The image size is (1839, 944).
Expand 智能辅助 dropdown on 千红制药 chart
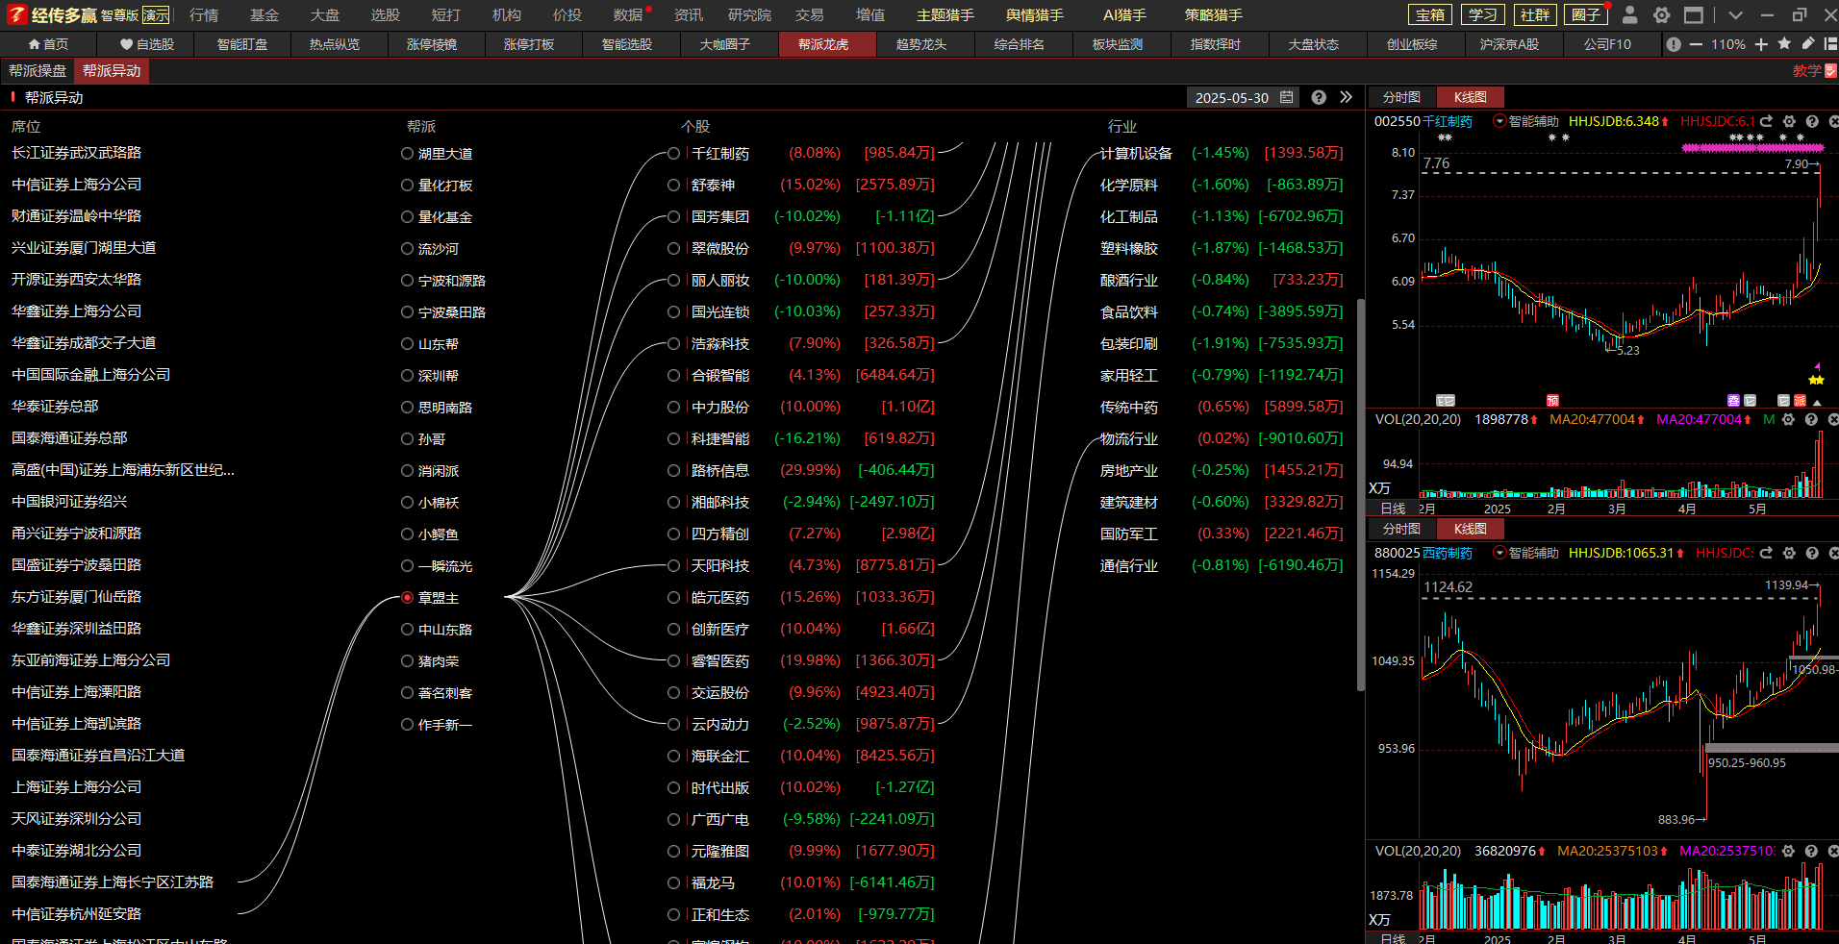point(1499,121)
